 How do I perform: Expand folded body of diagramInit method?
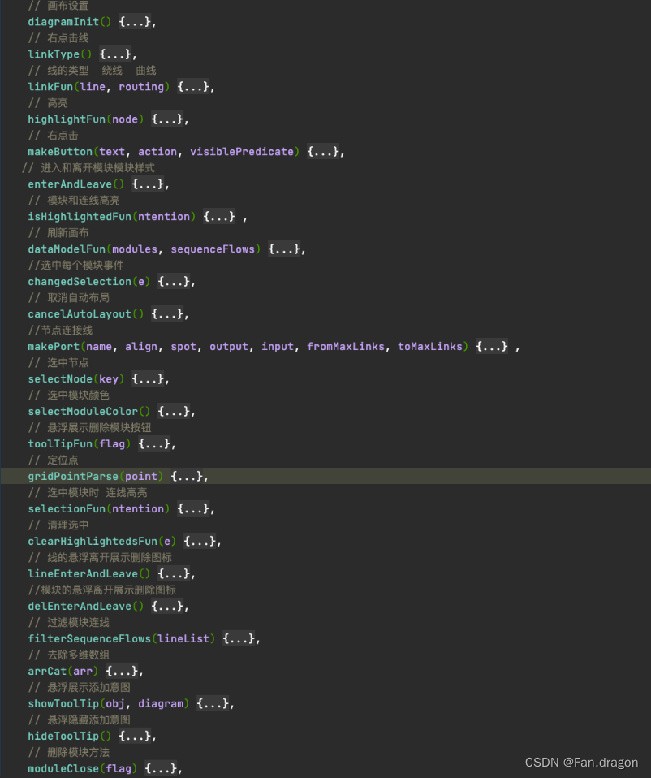coord(134,22)
